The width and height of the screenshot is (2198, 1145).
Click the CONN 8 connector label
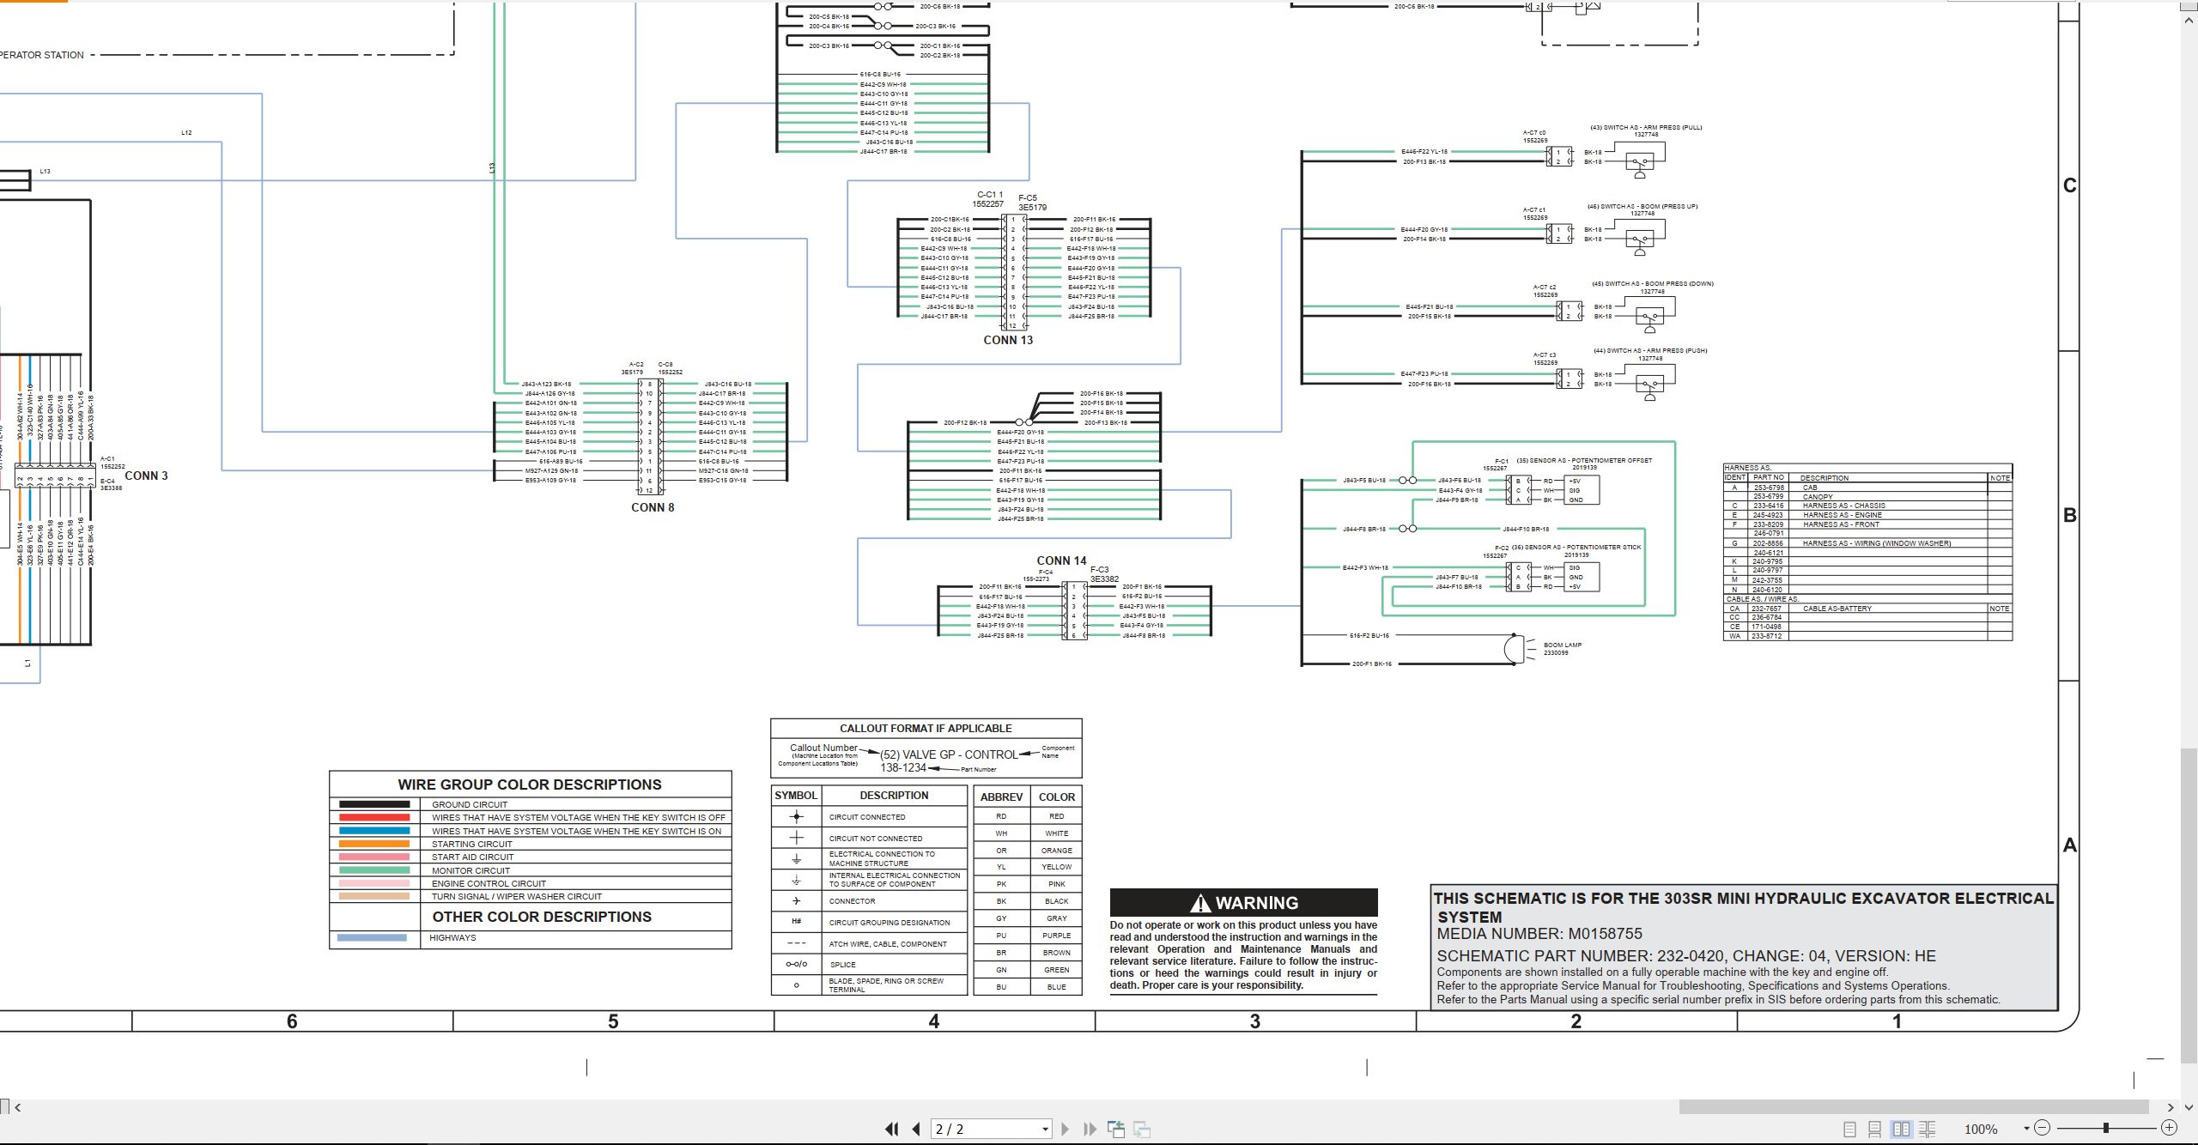pyautogui.click(x=653, y=507)
